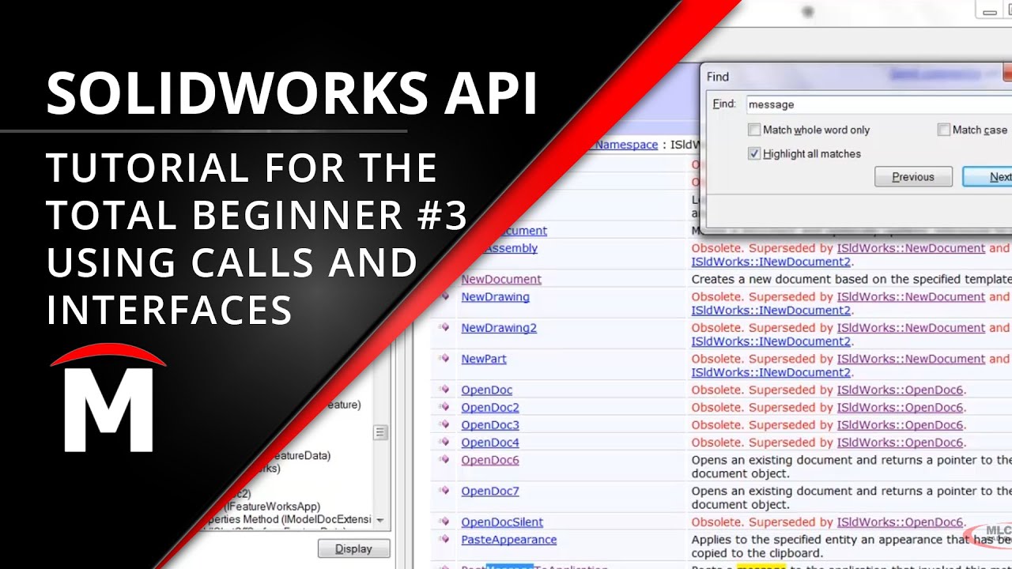Click the method icon beside PasteAppearance
Image resolution: width=1012 pixels, height=569 pixels.
[444, 540]
